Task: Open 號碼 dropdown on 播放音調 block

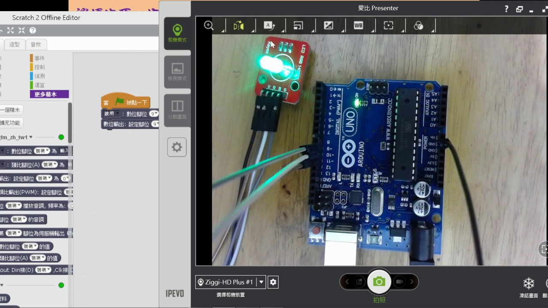Action: tap(14, 206)
